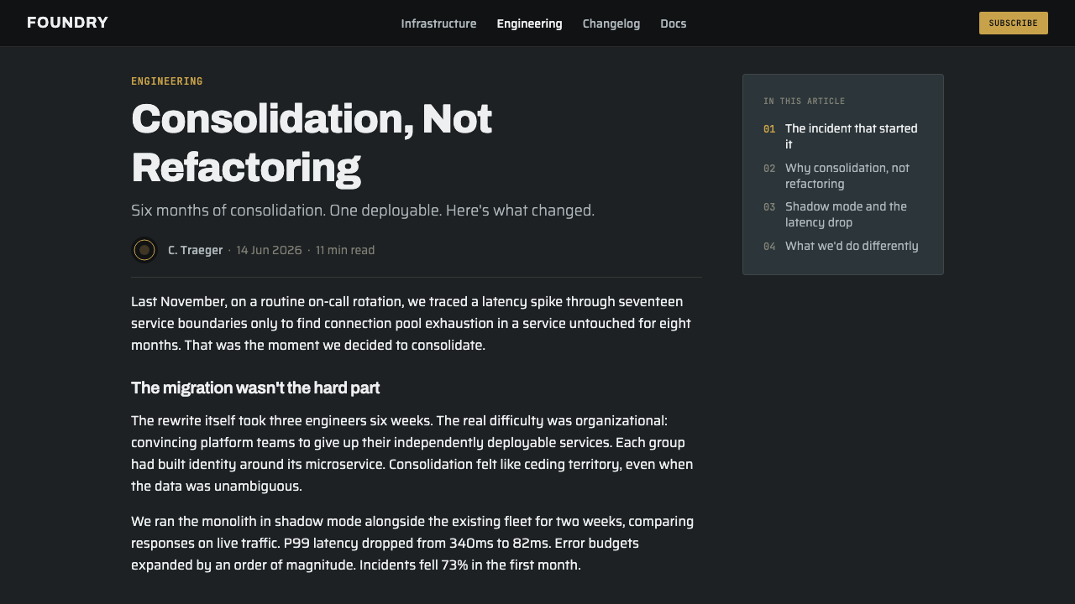Jump to "Why consolidation, not refactoring" section
Image resolution: width=1075 pixels, height=604 pixels.
[x=847, y=175]
